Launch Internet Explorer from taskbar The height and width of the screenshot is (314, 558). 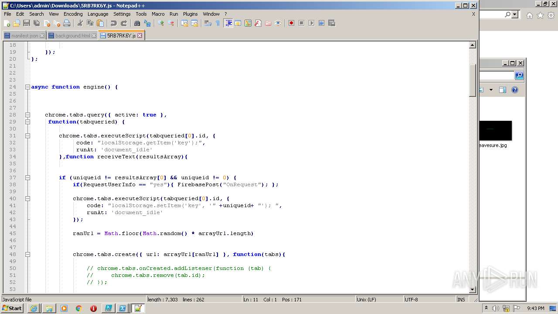point(34,308)
